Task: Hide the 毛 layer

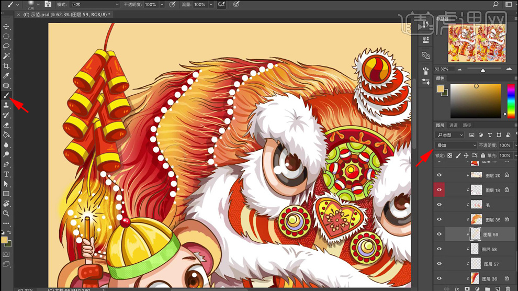Action: (x=439, y=205)
